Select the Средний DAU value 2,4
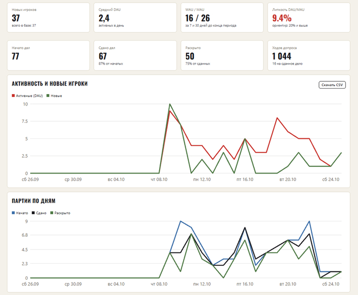 pos(104,18)
